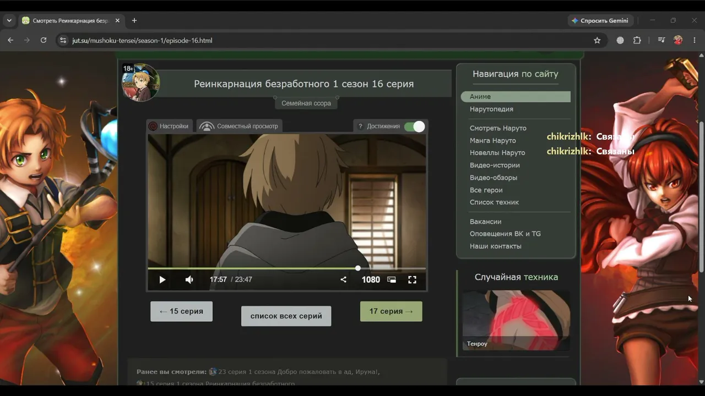Toggle the Достижения switch
The image size is (705, 396).
pos(415,127)
